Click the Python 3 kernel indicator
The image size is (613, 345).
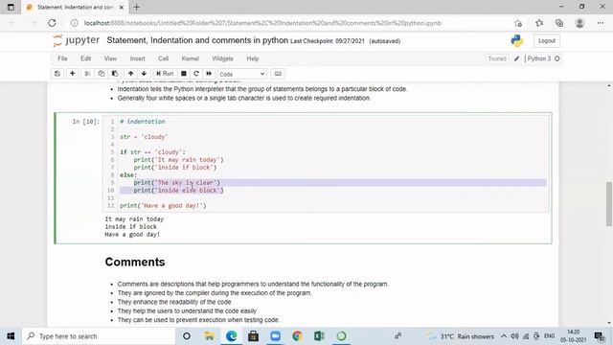539,58
